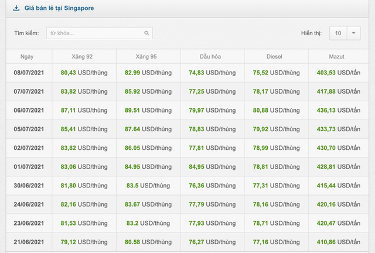Sort by the Mazut column header
This screenshot has width=375, height=253.
pyautogui.click(x=336, y=57)
